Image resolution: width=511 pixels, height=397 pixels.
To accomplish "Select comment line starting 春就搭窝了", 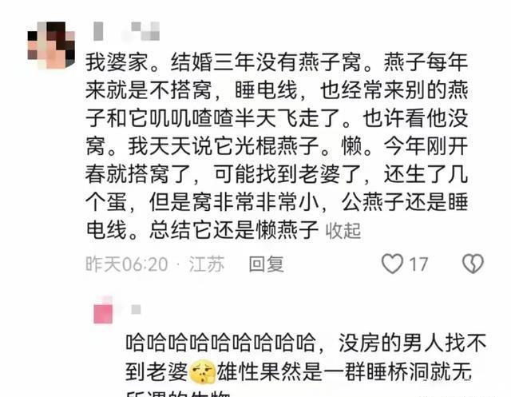I will pyautogui.click(x=277, y=174).
